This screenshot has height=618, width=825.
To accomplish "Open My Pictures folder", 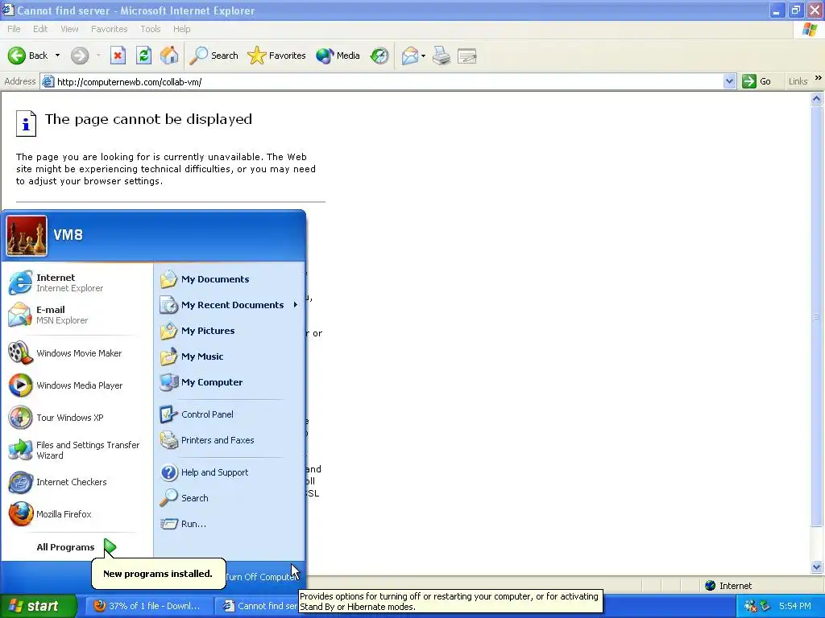I will pyautogui.click(x=230, y=331).
